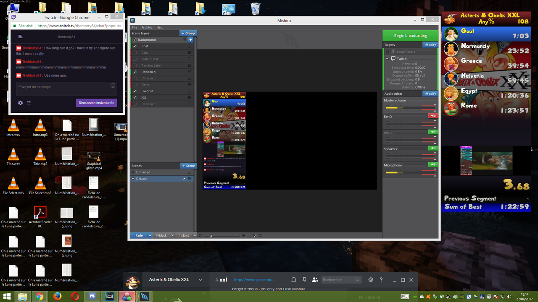Click the Twitch logo icon in Targets

[x=393, y=58]
